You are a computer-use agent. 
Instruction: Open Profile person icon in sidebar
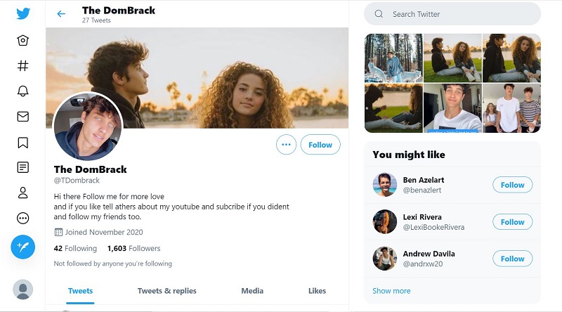coord(23,193)
